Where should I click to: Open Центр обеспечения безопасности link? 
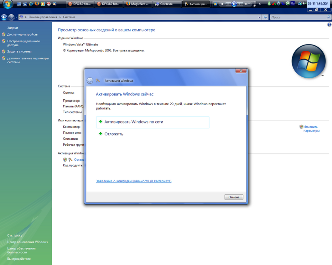pos(21,251)
